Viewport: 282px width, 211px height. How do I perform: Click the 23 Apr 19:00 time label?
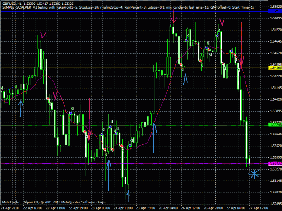[x=146, y=208]
